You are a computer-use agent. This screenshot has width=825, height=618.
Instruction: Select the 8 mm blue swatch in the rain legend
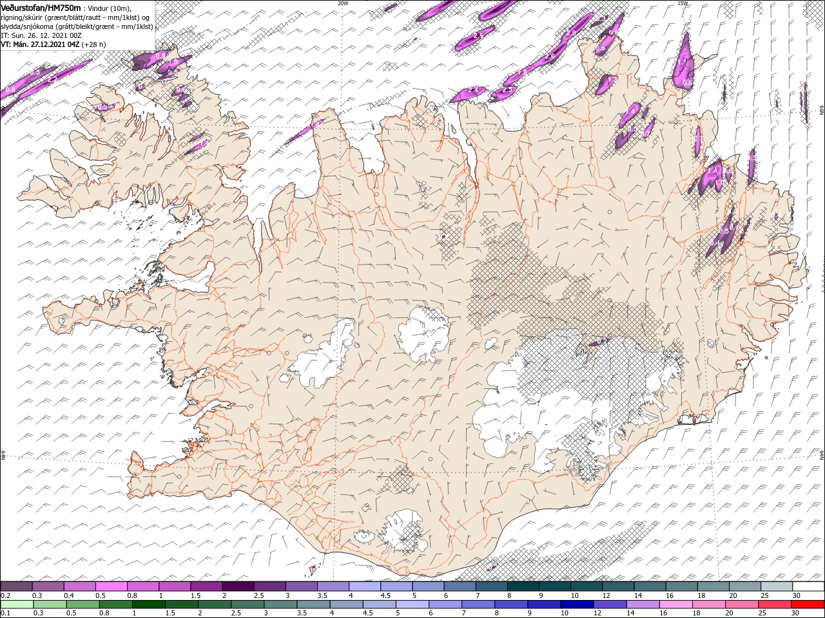click(x=511, y=604)
